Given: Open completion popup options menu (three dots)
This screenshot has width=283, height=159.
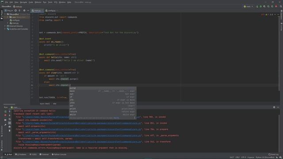Looking at the screenshot, I should pyautogui.click(x=134, y=118).
